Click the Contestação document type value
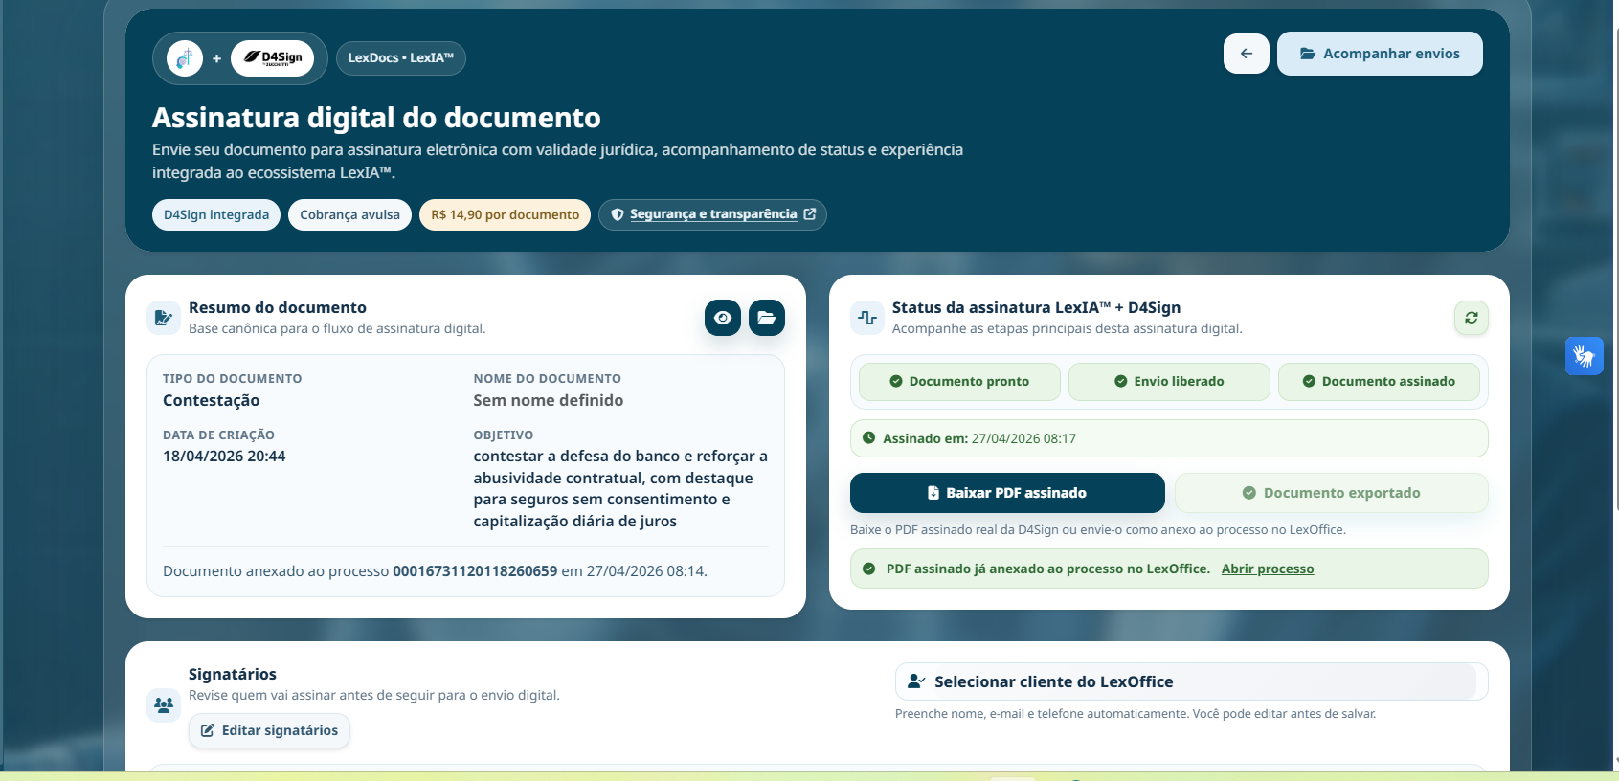Viewport: 1619px width, 781px height. tap(211, 400)
